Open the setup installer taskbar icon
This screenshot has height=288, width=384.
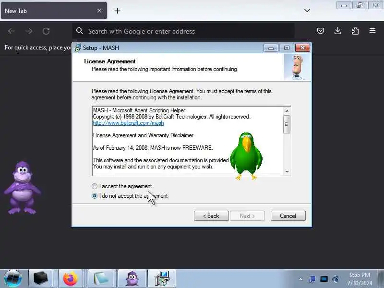(162, 278)
